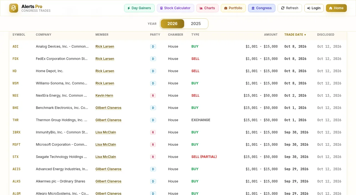
Task: Click the R party badge in STX row
Action: click(153, 157)
